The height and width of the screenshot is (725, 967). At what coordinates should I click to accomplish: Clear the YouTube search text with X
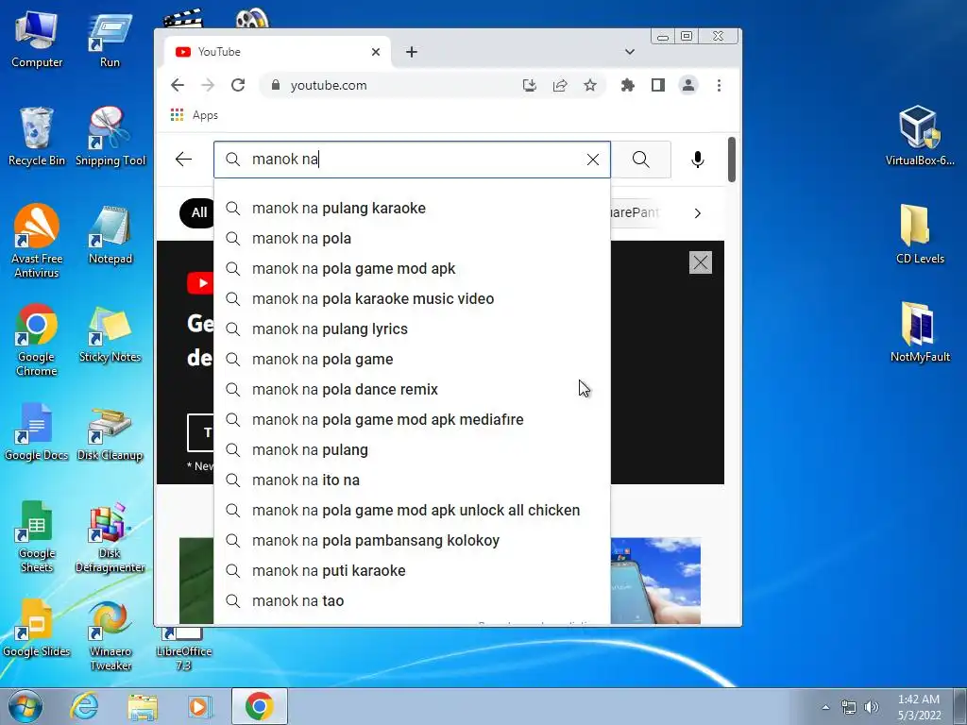593,160
